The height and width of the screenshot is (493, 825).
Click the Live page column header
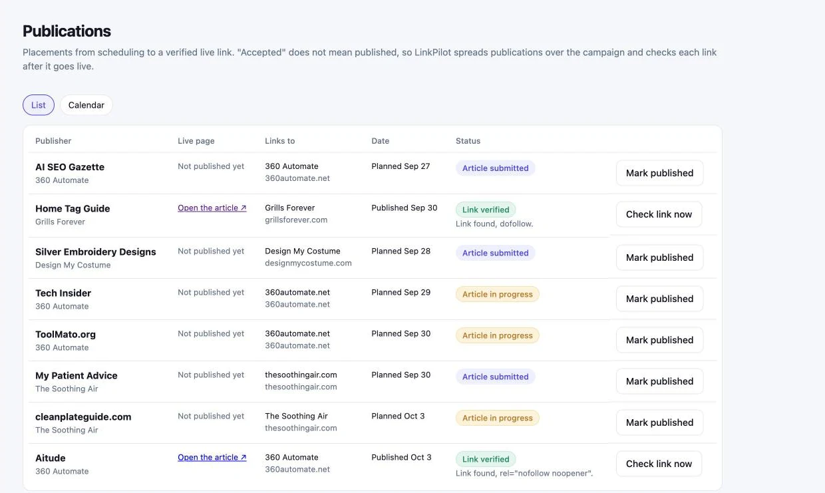click(x=196, y=141)
